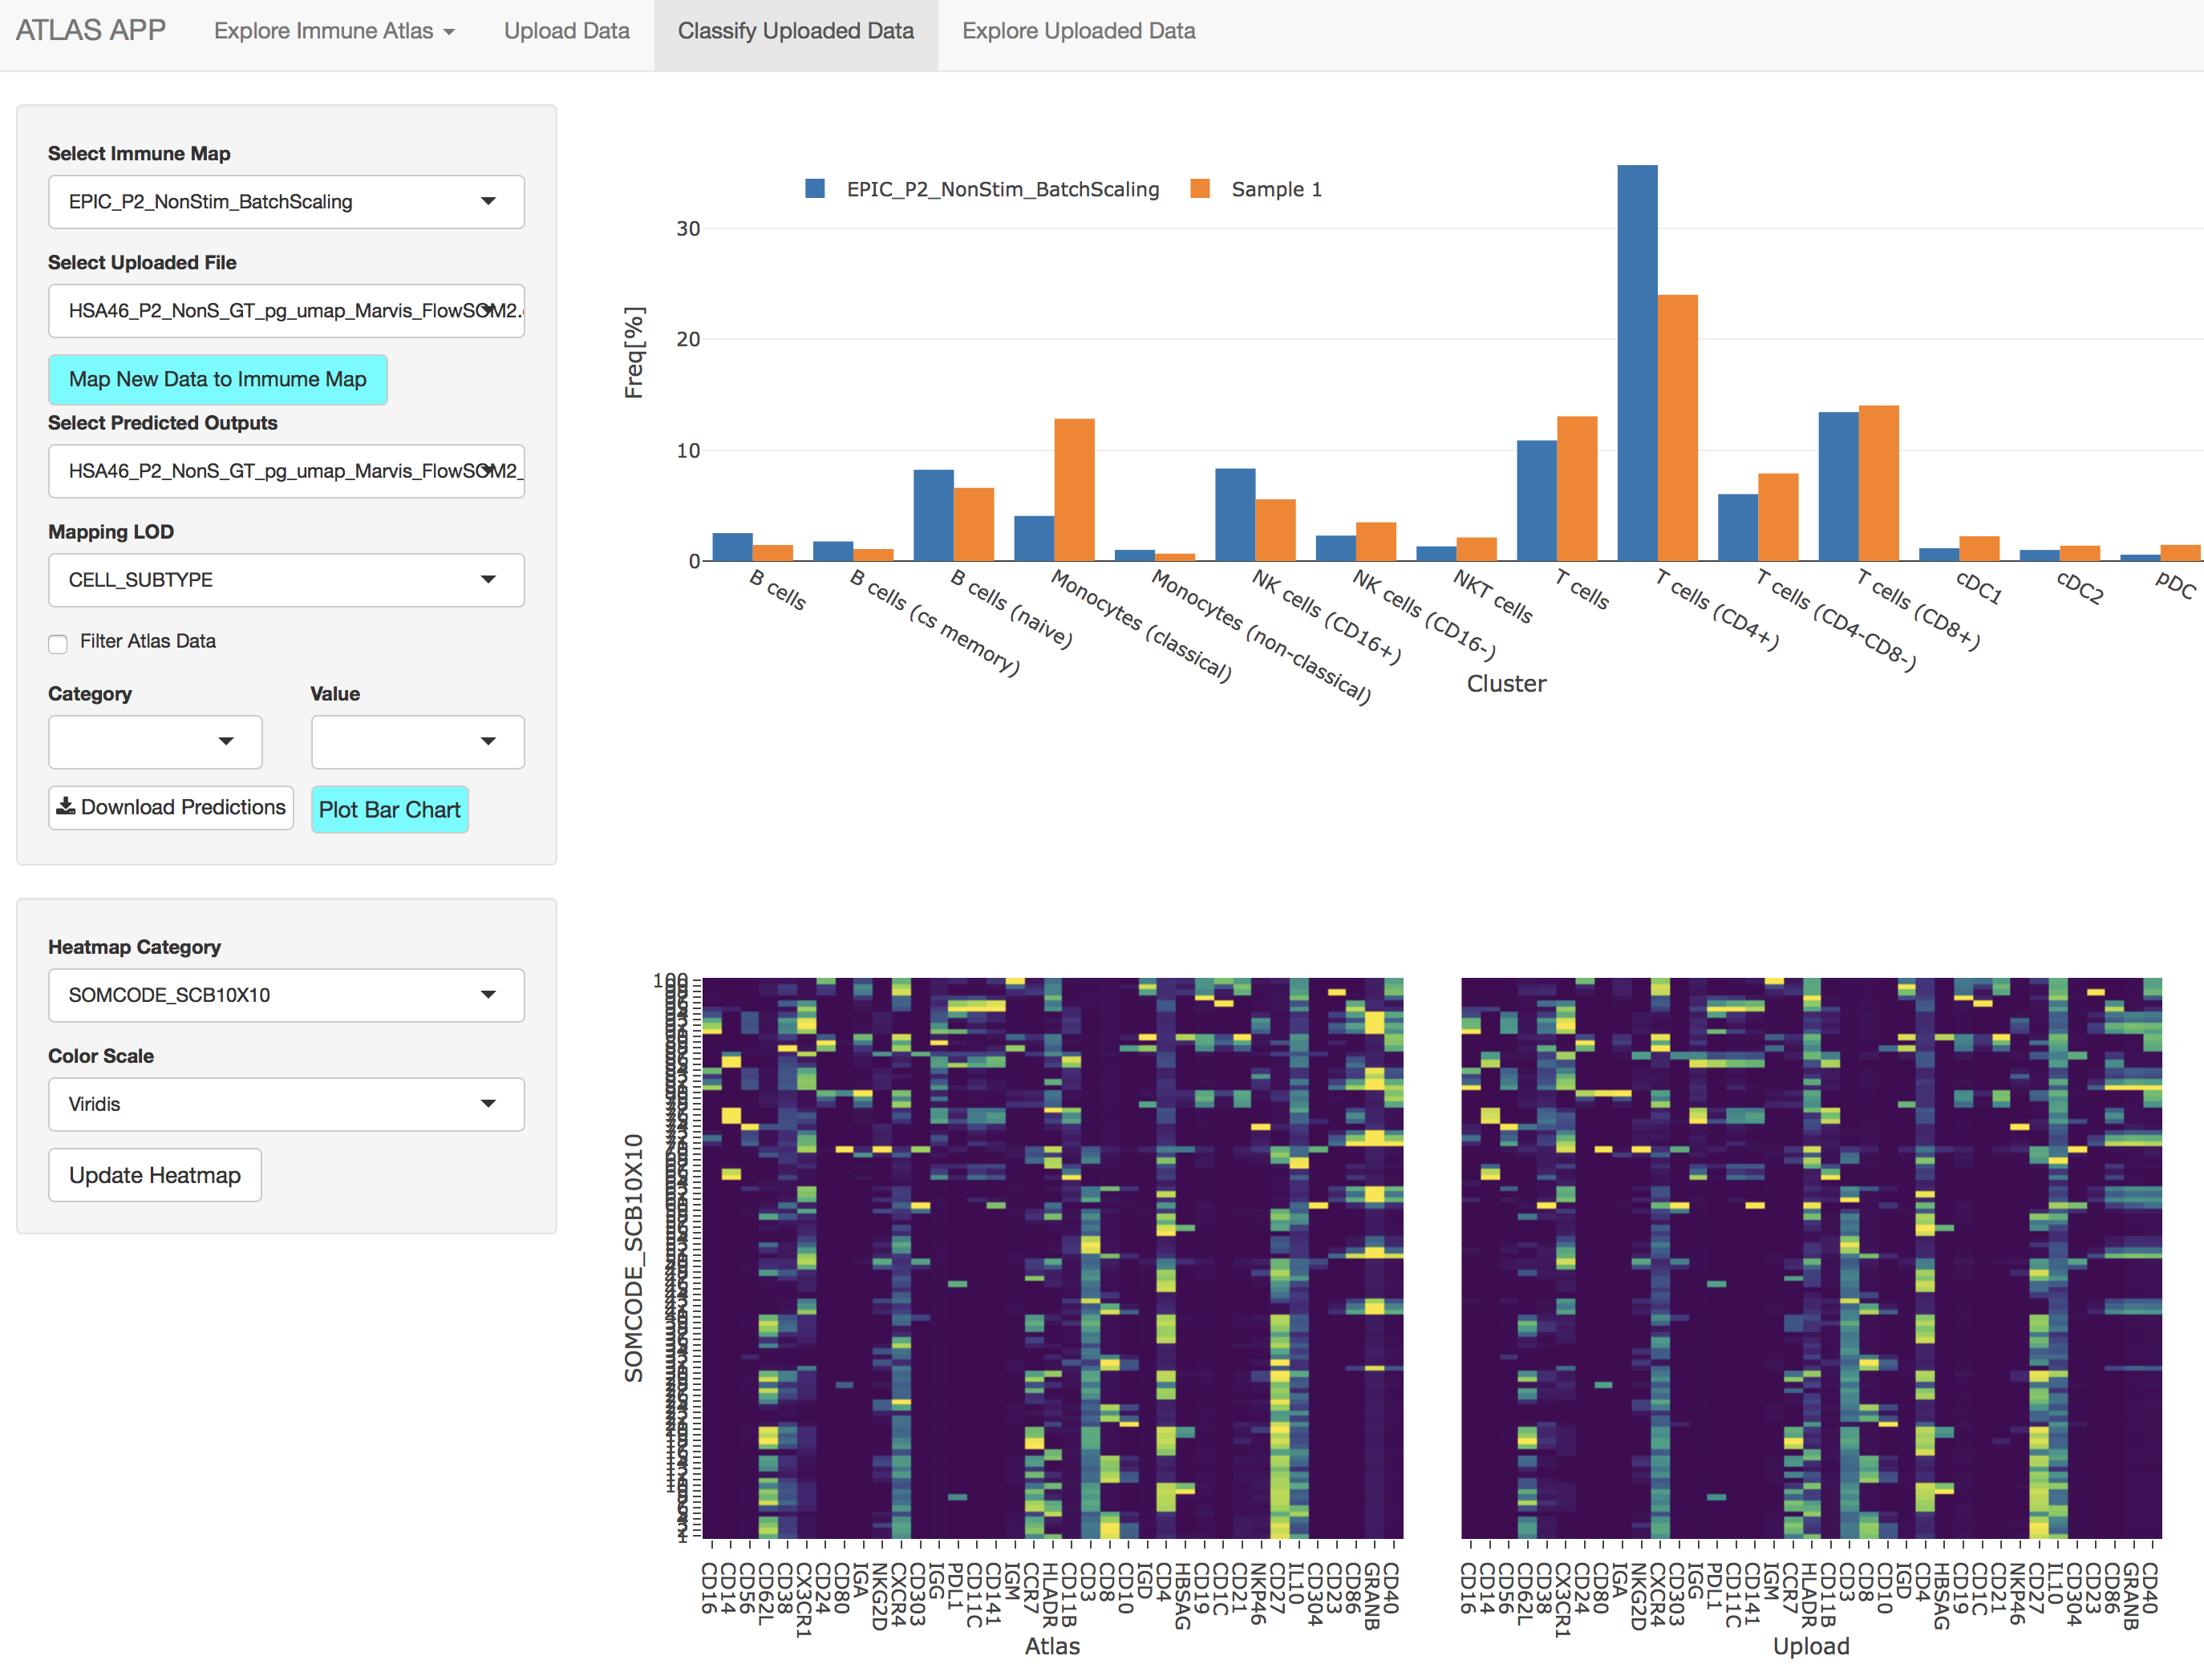
Task: Open the Select Immune Map dropdown
Action: coord(286,202)
